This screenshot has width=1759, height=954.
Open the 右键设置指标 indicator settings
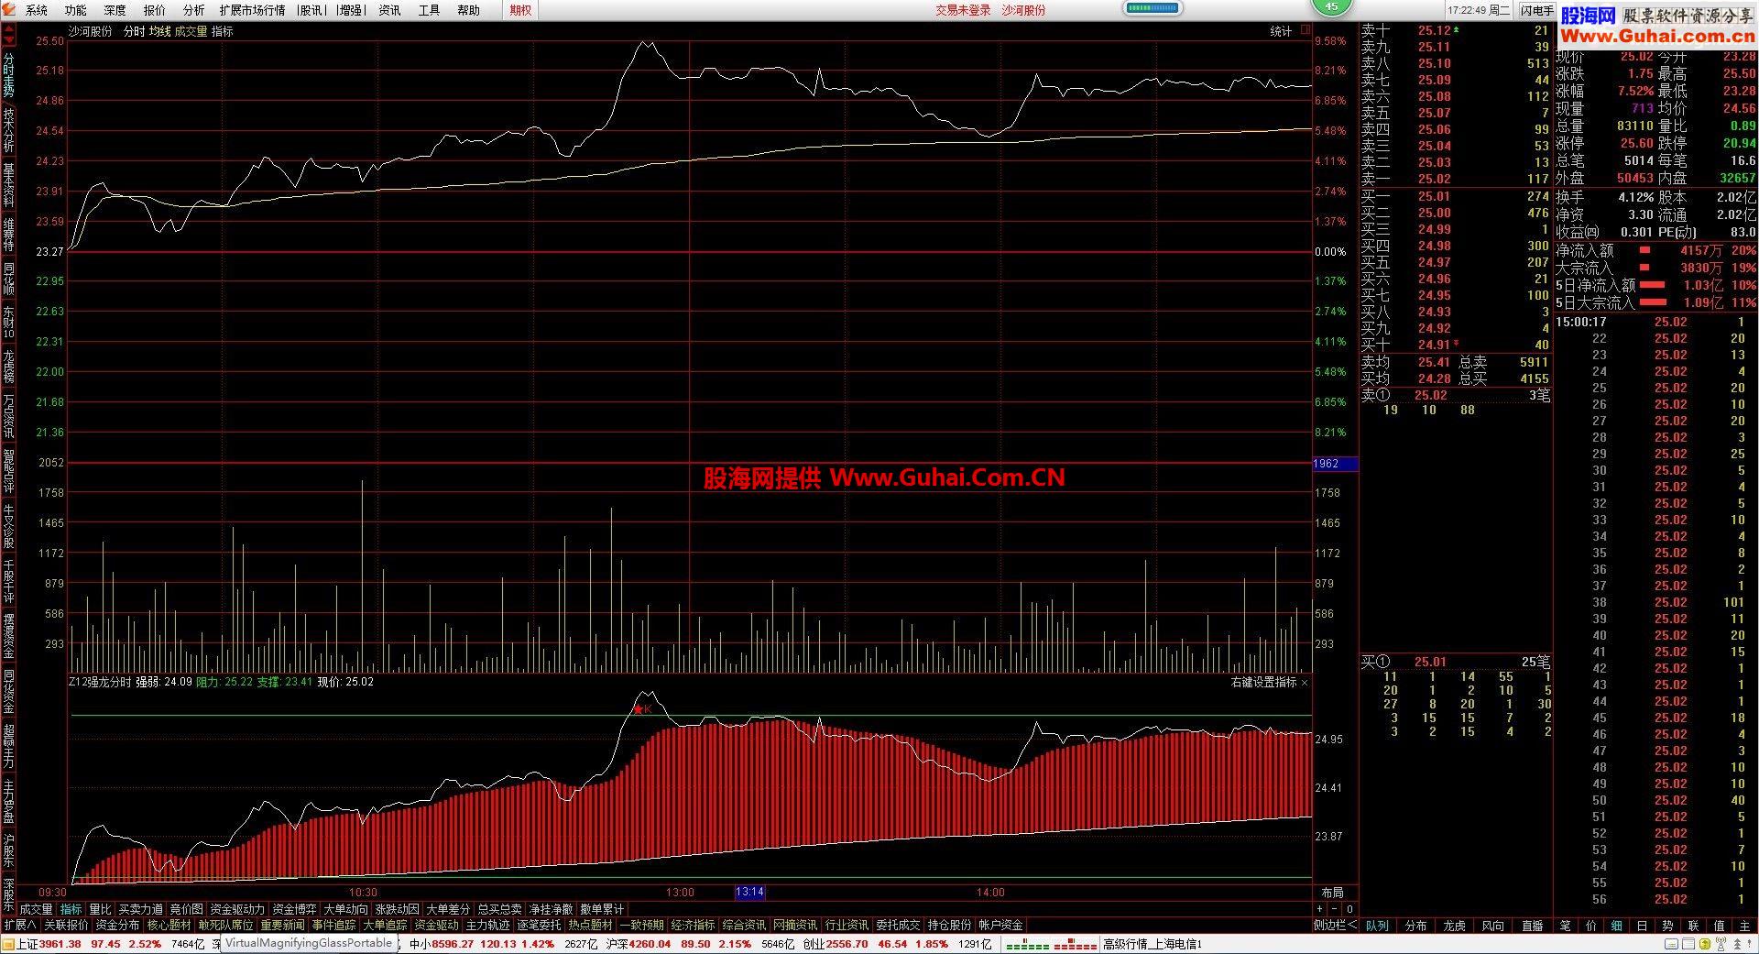1263,683
